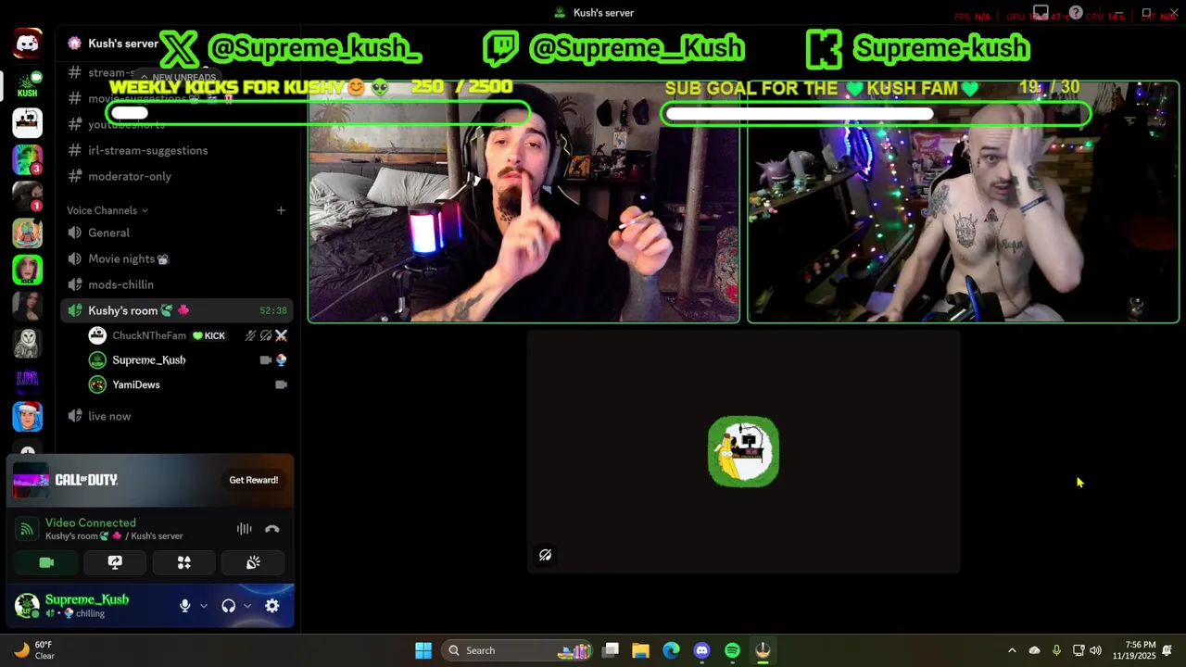This screenshot has height=667, width=1186.
Task: Open Spotify from taskbar
Action: (732, 650)
